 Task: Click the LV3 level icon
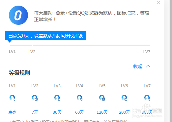(x=57, y=98)
